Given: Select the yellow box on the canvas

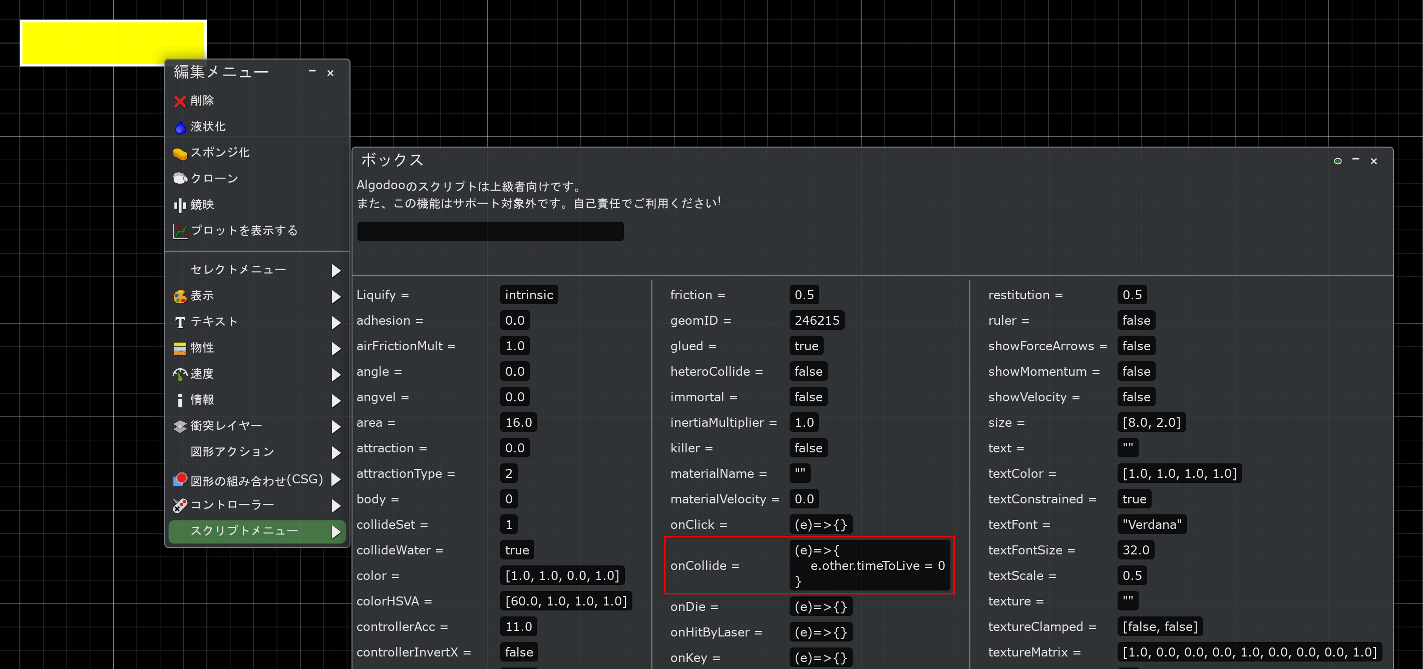Looking at the screenshot, I should coord(113,43).
